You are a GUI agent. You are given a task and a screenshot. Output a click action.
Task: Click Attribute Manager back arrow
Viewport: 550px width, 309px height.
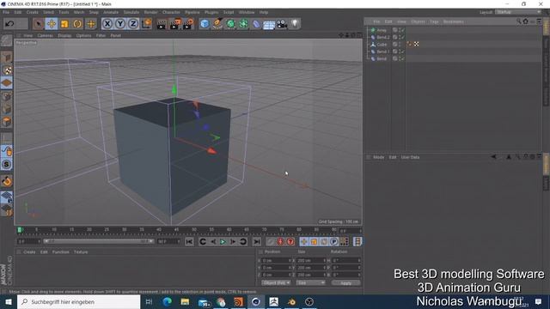tap(493, 157)
